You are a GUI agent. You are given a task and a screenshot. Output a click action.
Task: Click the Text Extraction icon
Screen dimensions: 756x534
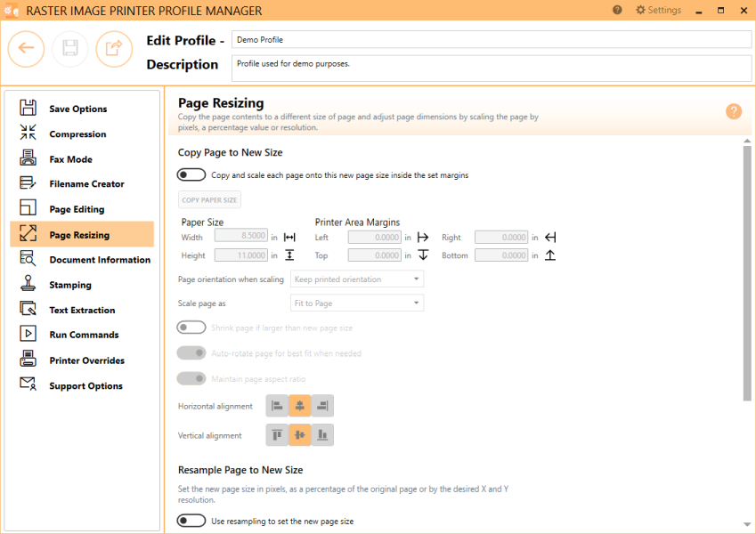(x=28, y=309)
